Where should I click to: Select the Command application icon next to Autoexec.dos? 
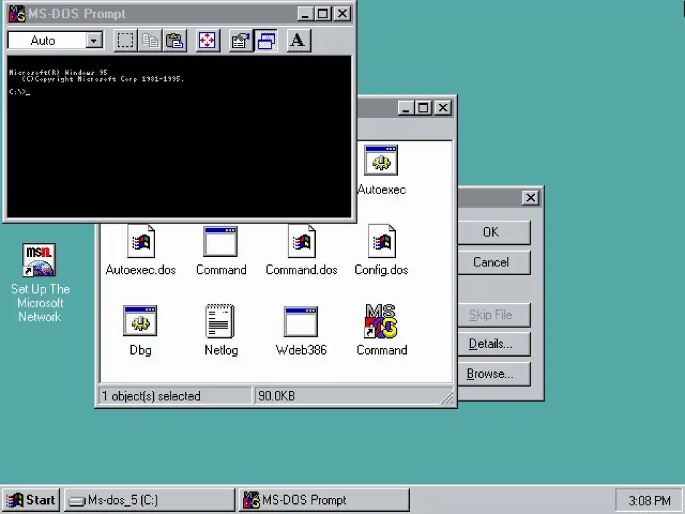point(221,241)
